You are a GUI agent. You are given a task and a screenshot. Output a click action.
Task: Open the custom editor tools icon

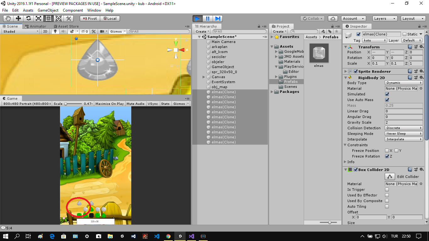pyautogui.click(x=68, y=19)
